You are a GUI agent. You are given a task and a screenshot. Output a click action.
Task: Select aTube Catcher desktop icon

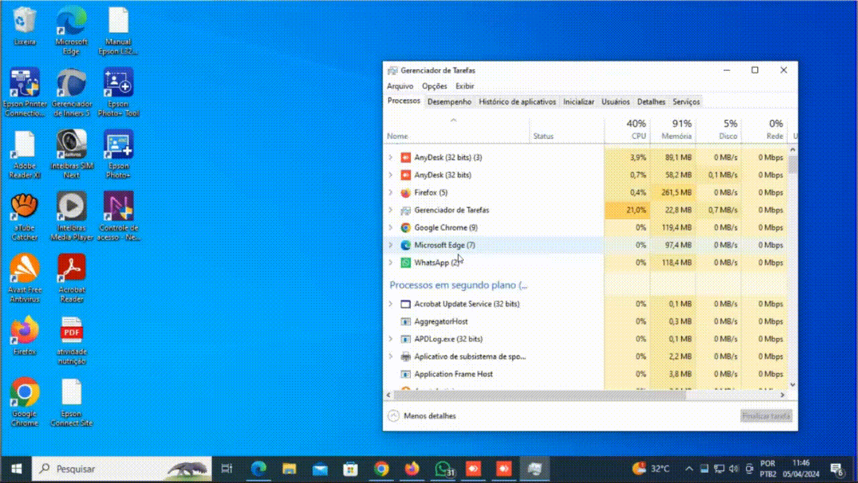tap(25, 216)
